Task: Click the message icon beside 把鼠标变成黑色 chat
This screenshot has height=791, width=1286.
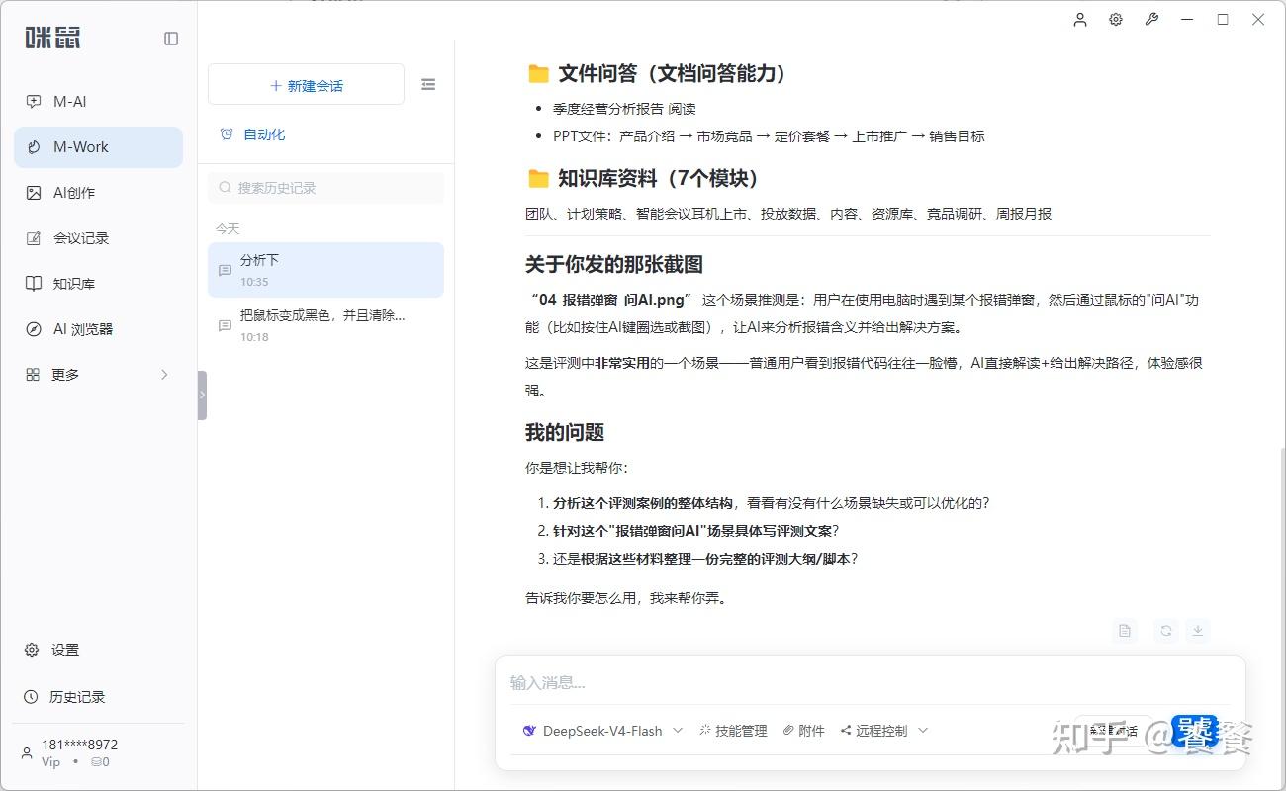Action: (x=225, y=325)
